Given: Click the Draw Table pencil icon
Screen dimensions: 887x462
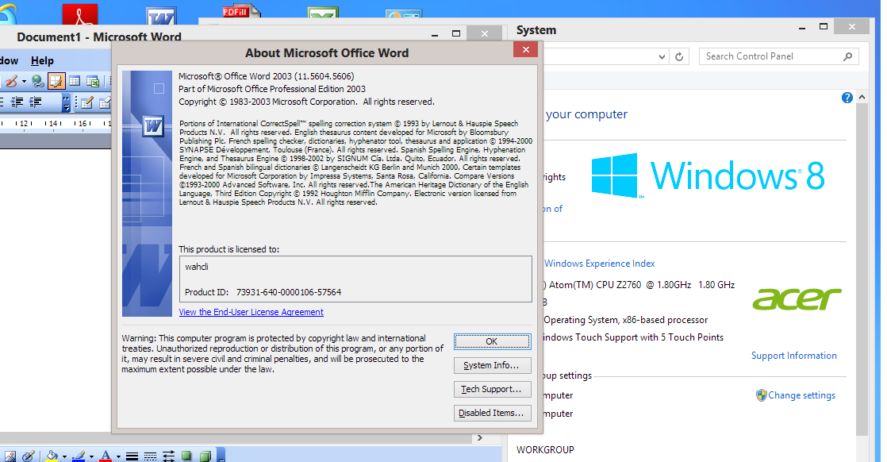Looking at the screenshot, I should coord(86,102).
